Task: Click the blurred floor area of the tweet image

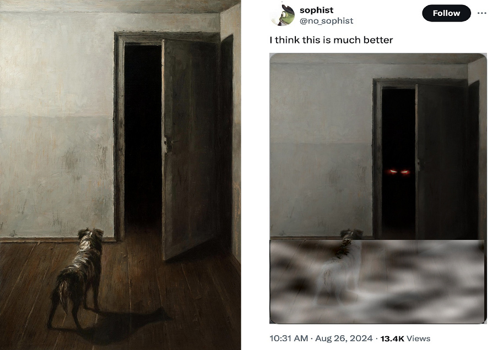Action: 377,281
